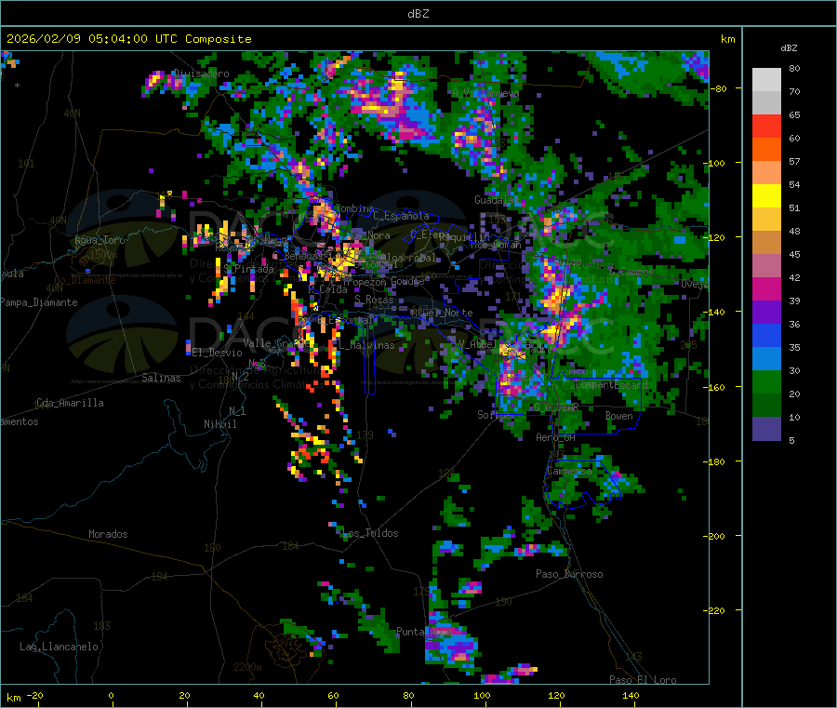Click the C_Española map label
837x708 pixels.
(x=402, y=216)
